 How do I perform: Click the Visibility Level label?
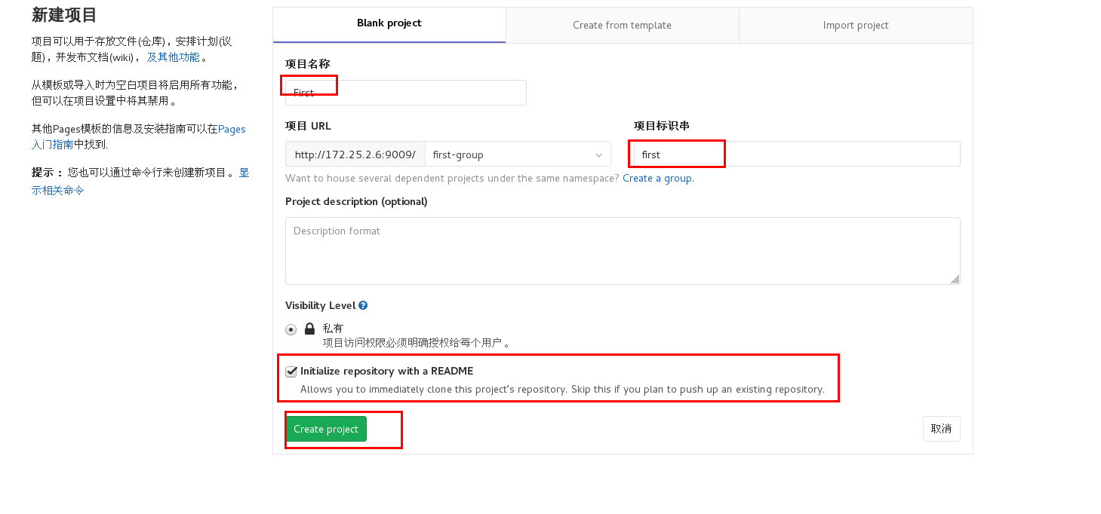click(x=320, y=305)
